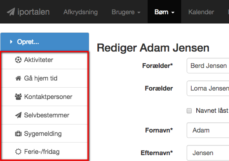Image resolution: width=229 pixels, height=161 pixels.
Task: Click the Forælder field showing Berd Jensen
Action: (x=208, y=66)
